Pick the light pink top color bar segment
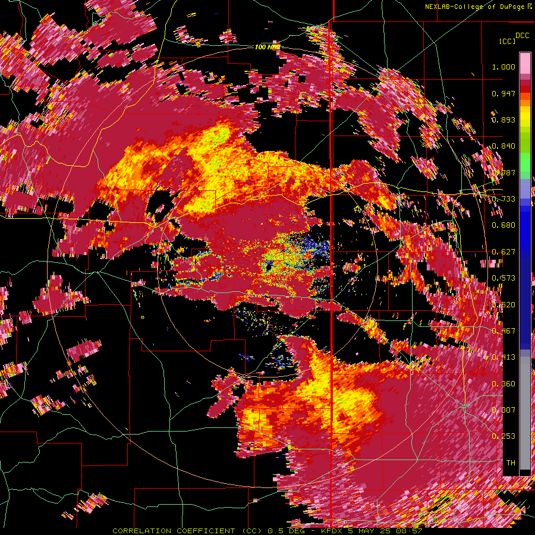Viewport: 535px width, 535px height. coord(525,64)
